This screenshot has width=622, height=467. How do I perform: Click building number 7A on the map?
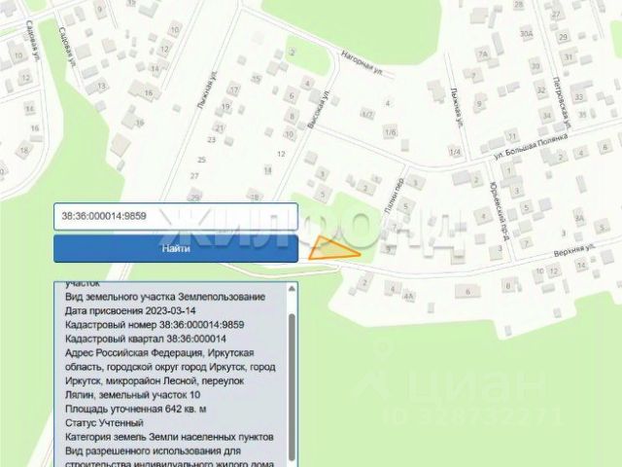point(483,54)
